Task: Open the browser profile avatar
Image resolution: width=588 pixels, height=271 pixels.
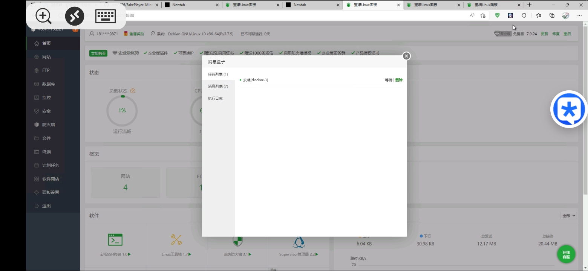Action: click(x=566, y=15)
